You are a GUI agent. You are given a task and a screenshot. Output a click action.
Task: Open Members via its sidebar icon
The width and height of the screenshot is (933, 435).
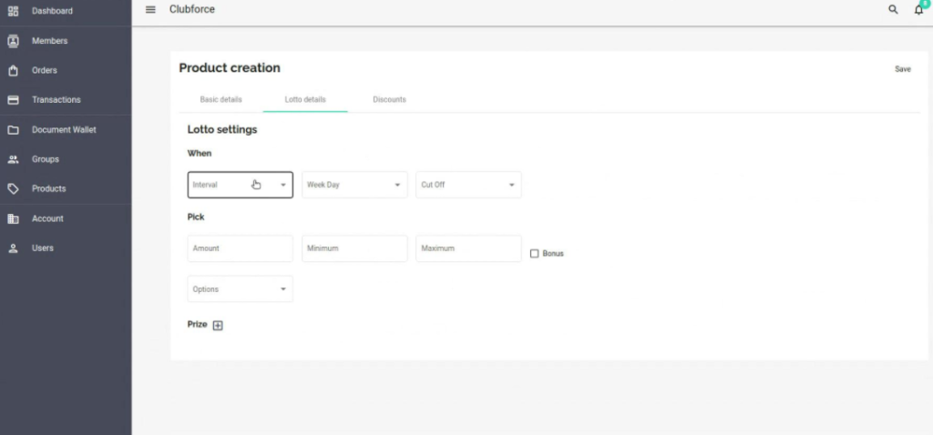(x=13, y=41)
